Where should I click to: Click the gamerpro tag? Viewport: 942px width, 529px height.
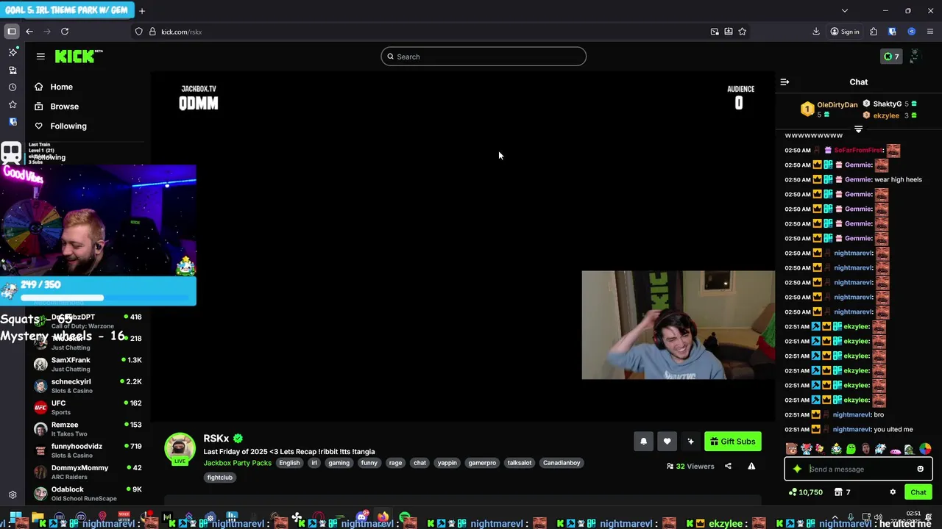(482, 463)
